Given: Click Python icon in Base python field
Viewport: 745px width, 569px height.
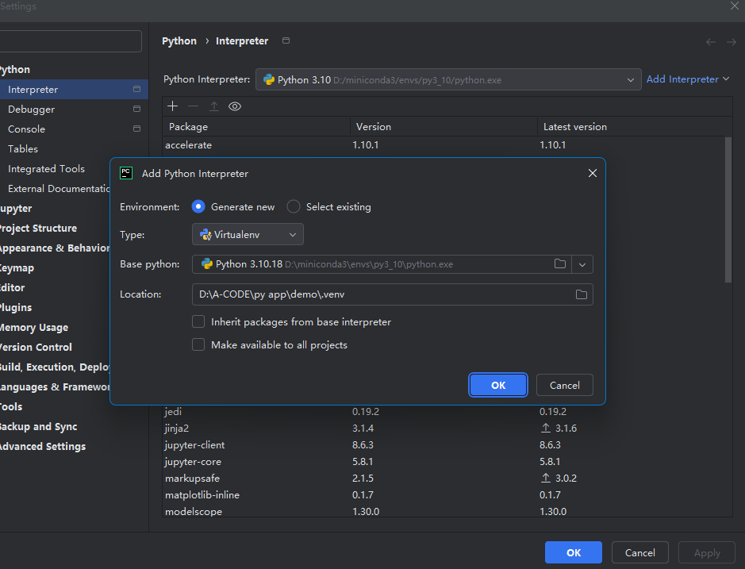Looking at the screenshot, I should tap(207, 263).
